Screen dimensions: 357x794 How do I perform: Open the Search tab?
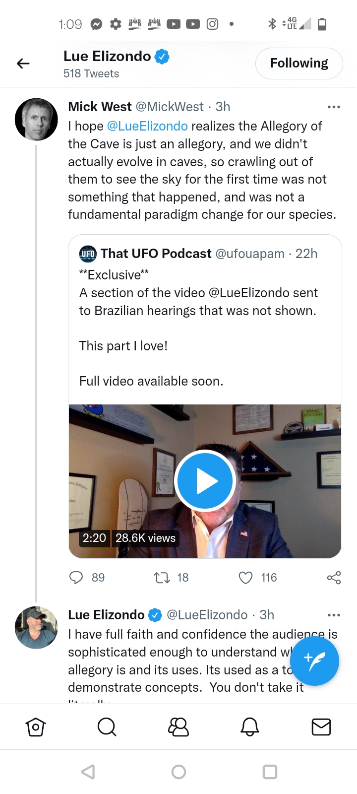pyautogui.click(x=107, y=727)
